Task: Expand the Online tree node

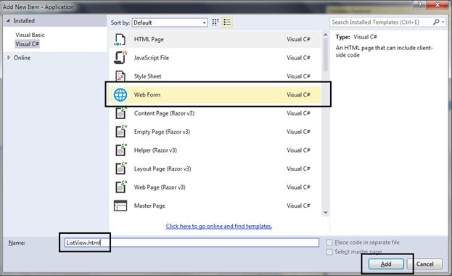Action: point(9,57)
